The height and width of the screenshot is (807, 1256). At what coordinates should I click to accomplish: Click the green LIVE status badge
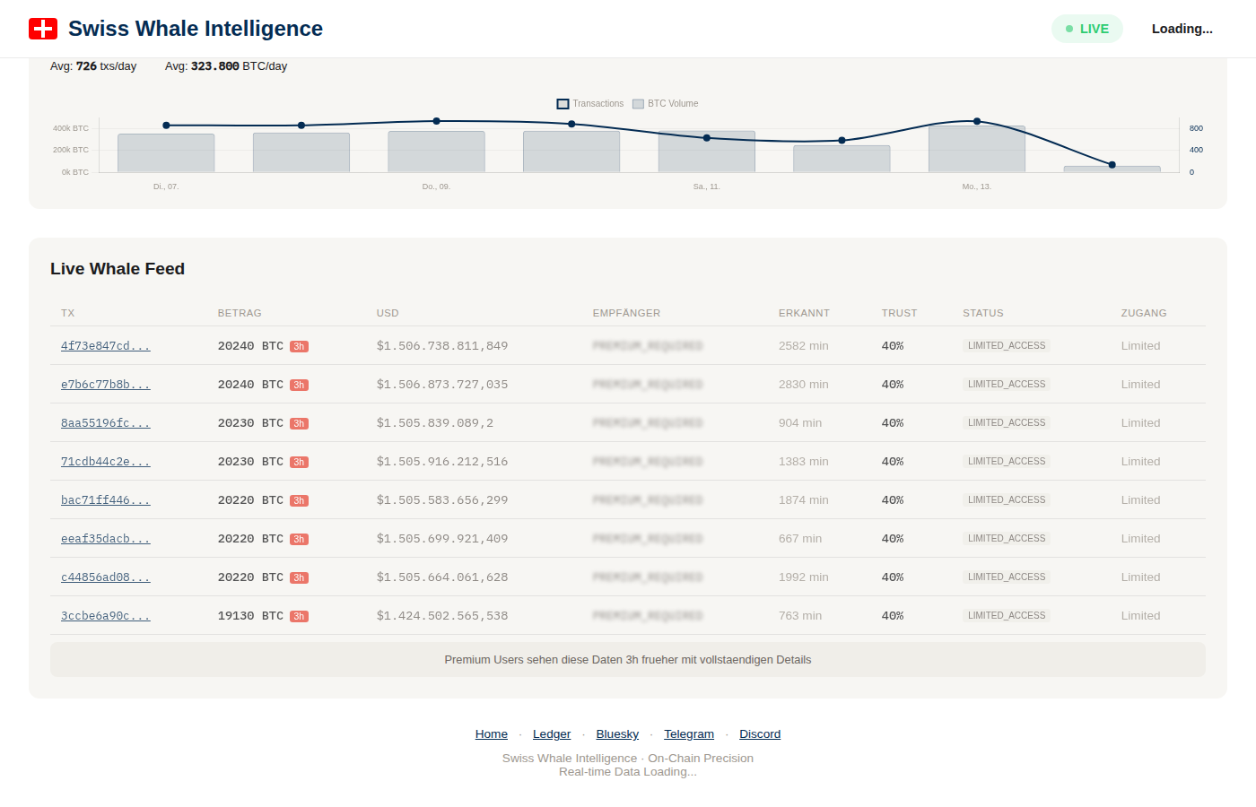pos(1086,29)
